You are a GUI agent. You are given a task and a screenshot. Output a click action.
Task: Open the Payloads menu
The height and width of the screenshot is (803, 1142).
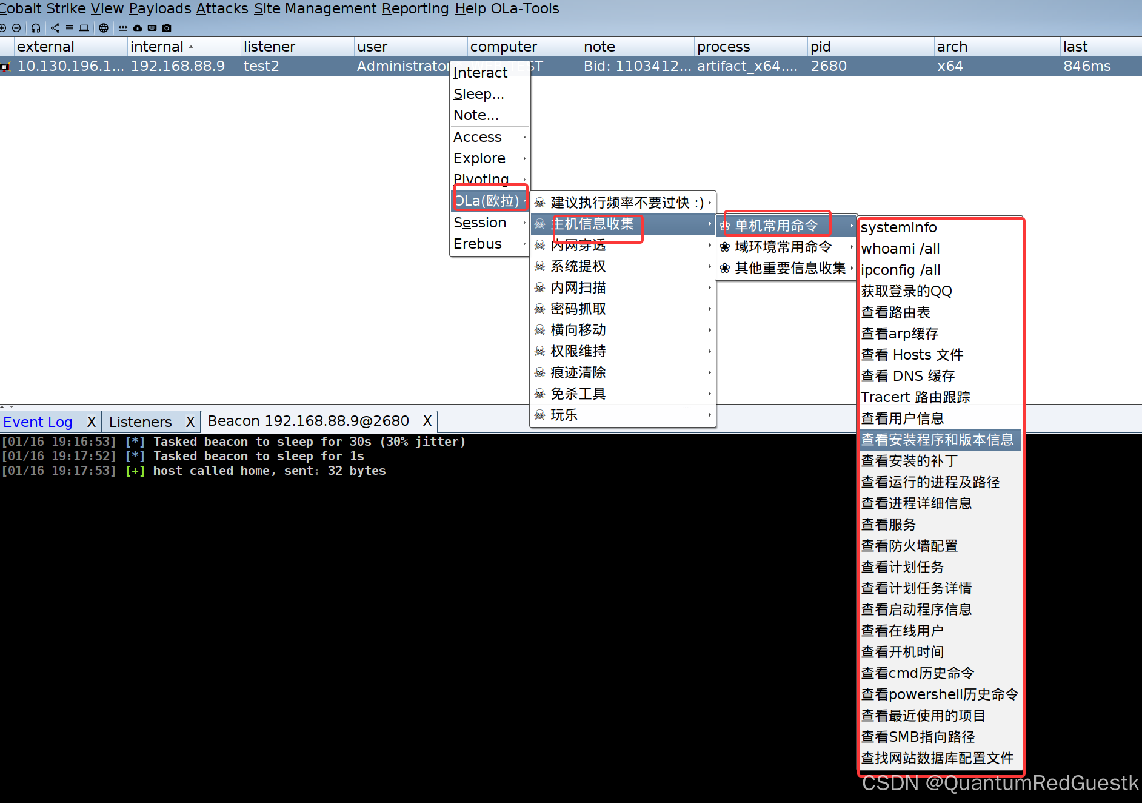[160, 8]
